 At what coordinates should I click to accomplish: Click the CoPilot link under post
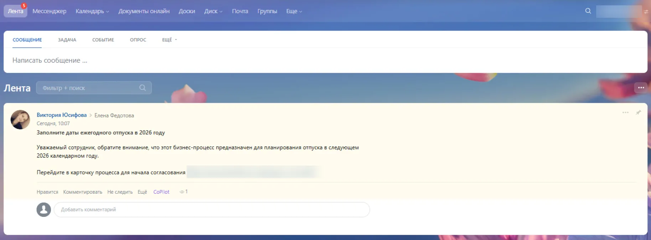161,192
